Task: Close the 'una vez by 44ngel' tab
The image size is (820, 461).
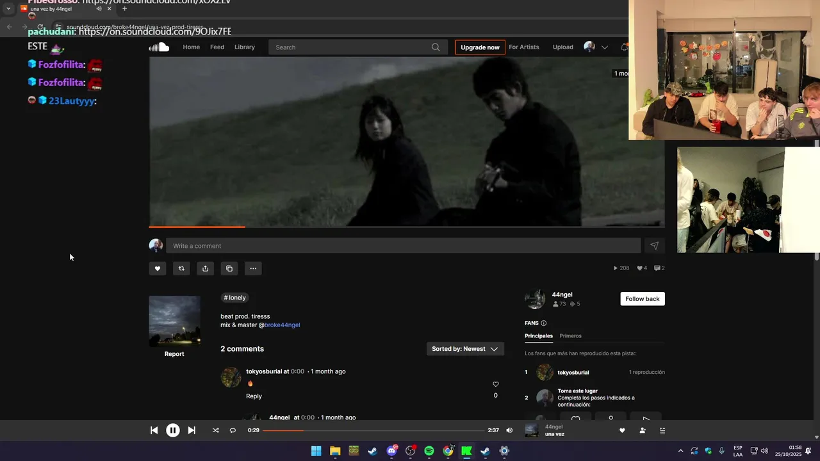Action: [x=109, y=9]
